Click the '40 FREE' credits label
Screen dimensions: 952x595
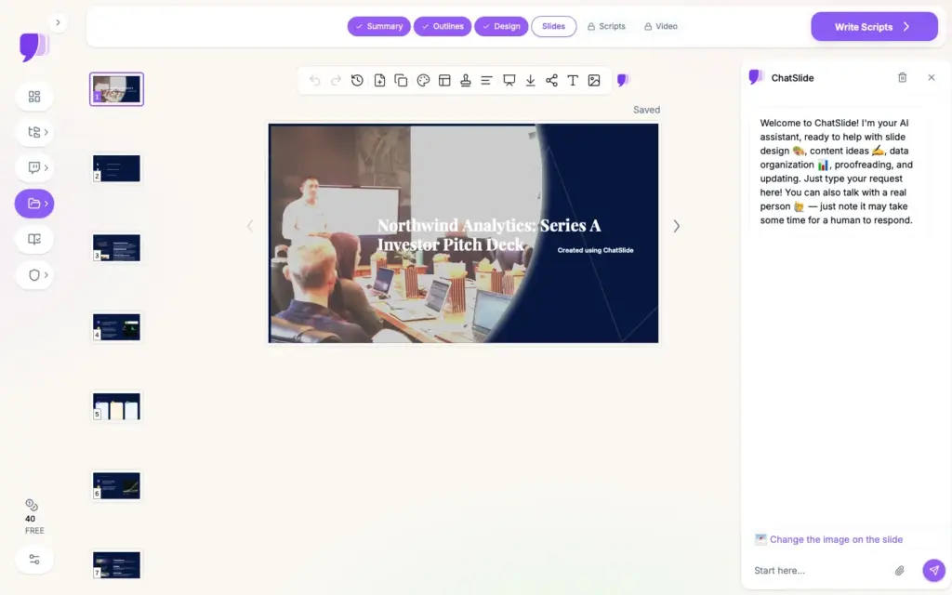pyautogui.click(x=34, y=524)
